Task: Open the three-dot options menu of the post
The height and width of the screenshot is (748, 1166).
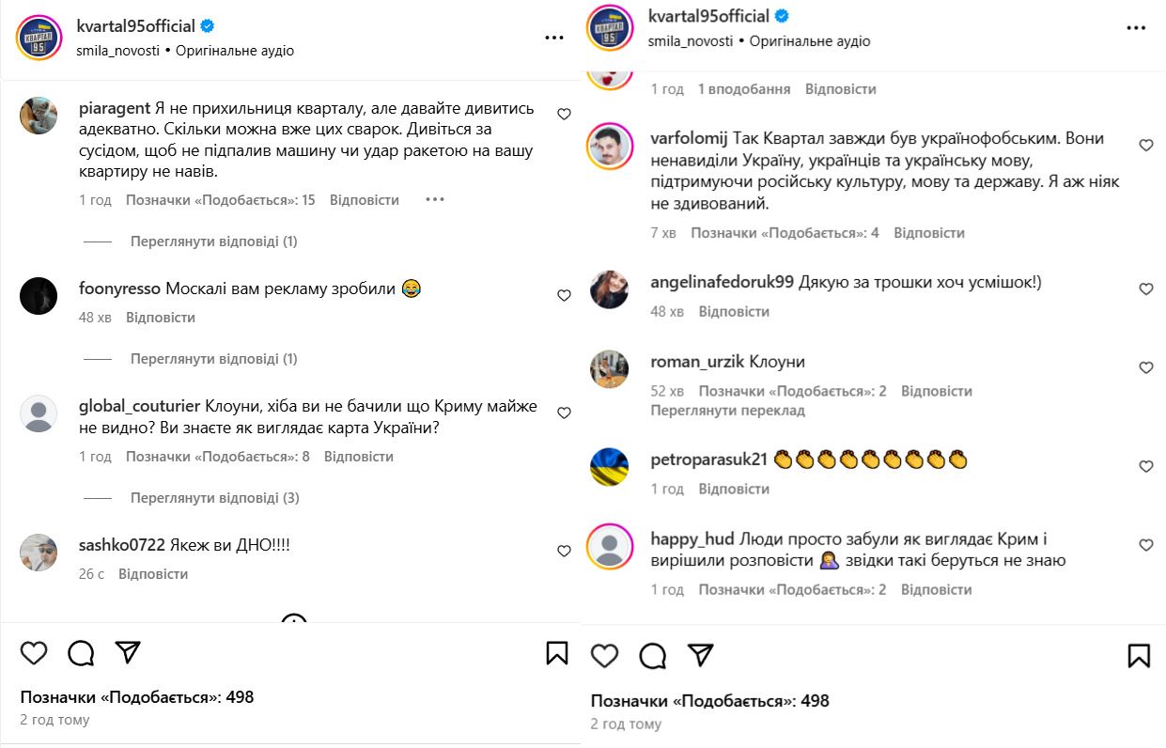Action: (554, 36)
